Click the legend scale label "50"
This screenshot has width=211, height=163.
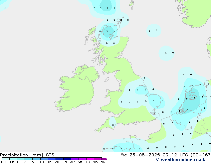click(103, 162)
